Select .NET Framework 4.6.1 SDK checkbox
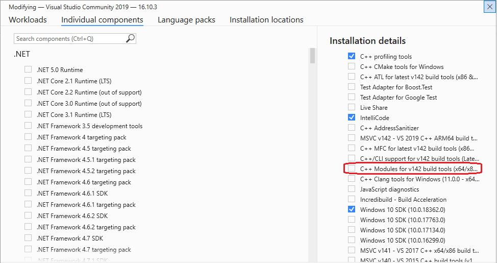This screenshot has width=497, height=263. point(28,193)
